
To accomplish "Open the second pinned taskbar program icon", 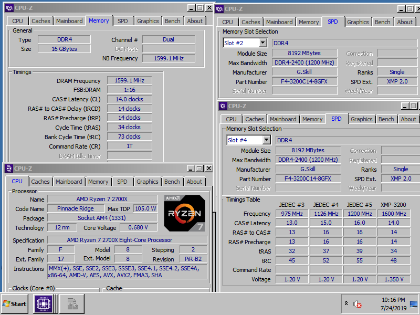I will pyautogui.click(x=72, y=304).
